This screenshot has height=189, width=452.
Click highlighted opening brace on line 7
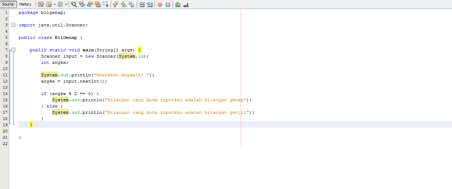[x=139, y=50]
